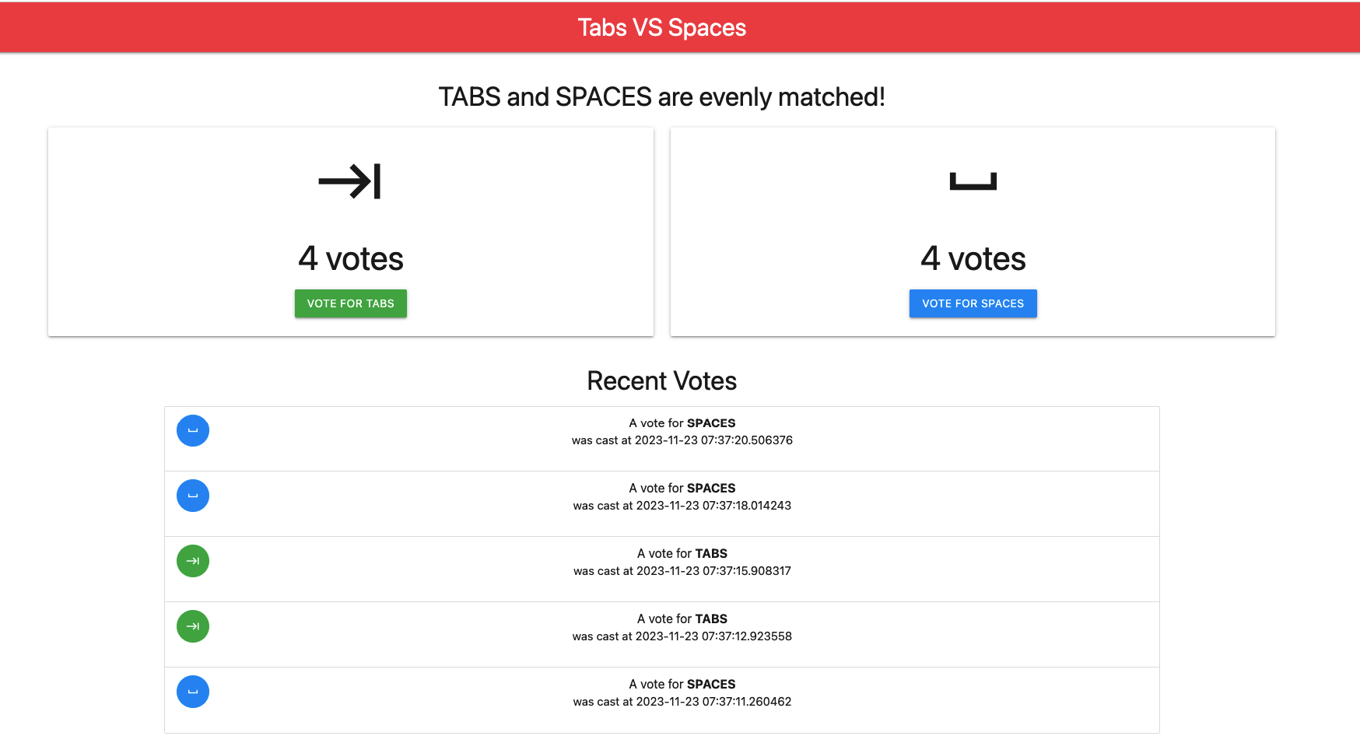The image size is (1360, 750).
Task: Click "A vote for SPACES" label in top row
Action: click(x=682, y=423)
